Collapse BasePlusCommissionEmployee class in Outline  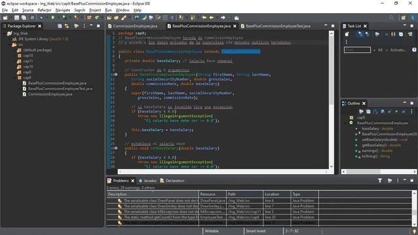coord(346,123)
